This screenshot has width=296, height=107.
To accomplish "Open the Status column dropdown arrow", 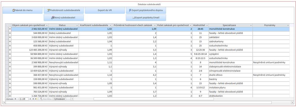I will coord(77,25).
